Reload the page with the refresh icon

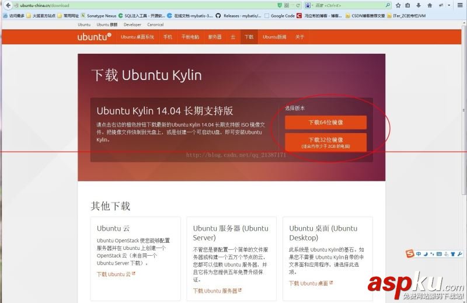point(298,5)
